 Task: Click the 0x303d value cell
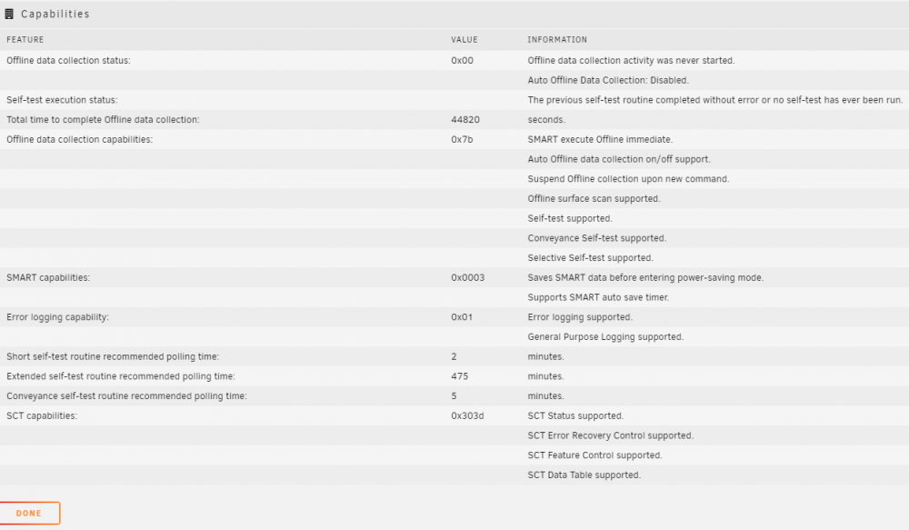tap(467, 415)
